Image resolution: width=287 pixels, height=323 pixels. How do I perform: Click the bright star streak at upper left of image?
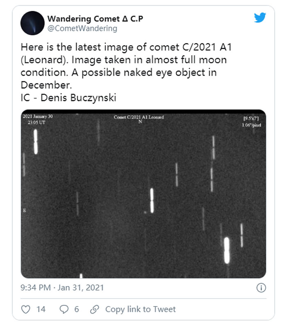[36, 142]
